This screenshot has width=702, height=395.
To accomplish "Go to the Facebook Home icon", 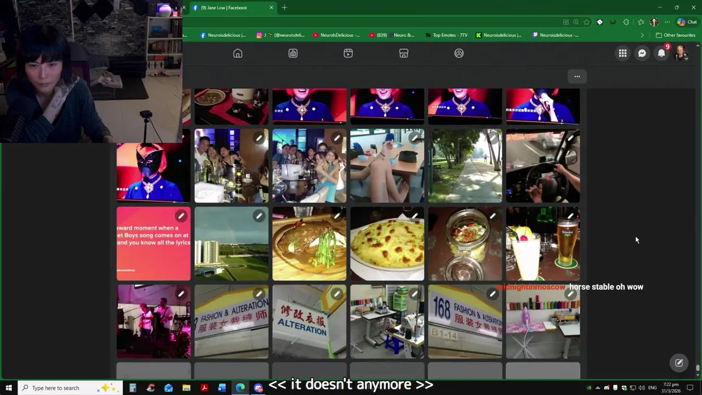I will pos(237,53).
